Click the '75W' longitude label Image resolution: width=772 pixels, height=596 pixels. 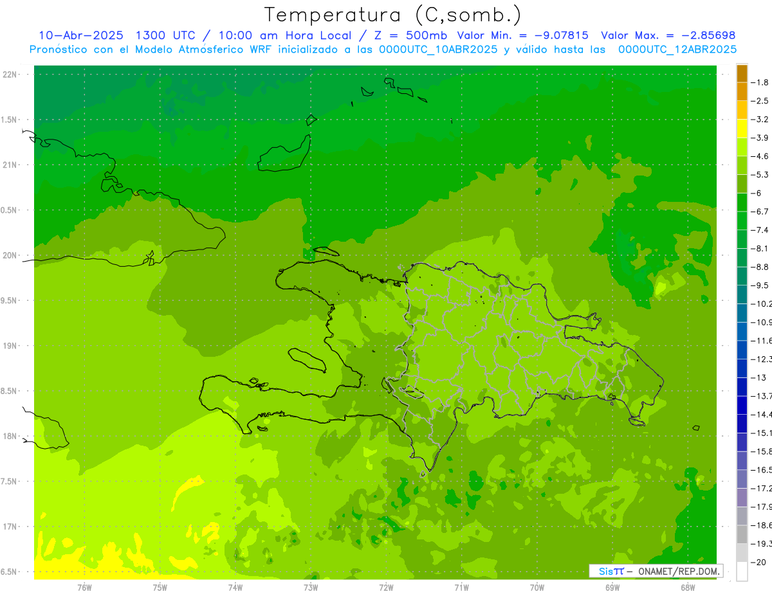[160, 587]
